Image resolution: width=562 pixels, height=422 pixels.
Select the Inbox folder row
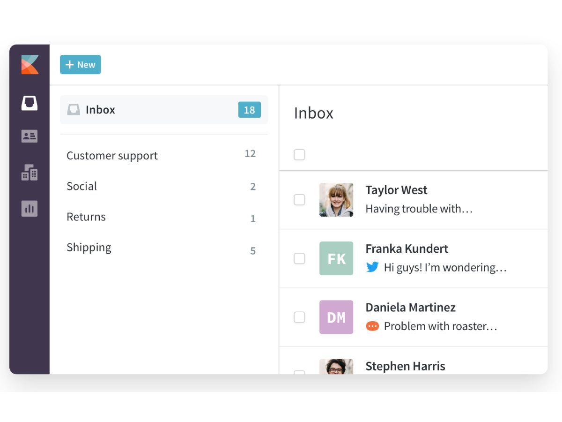point(164,110)
